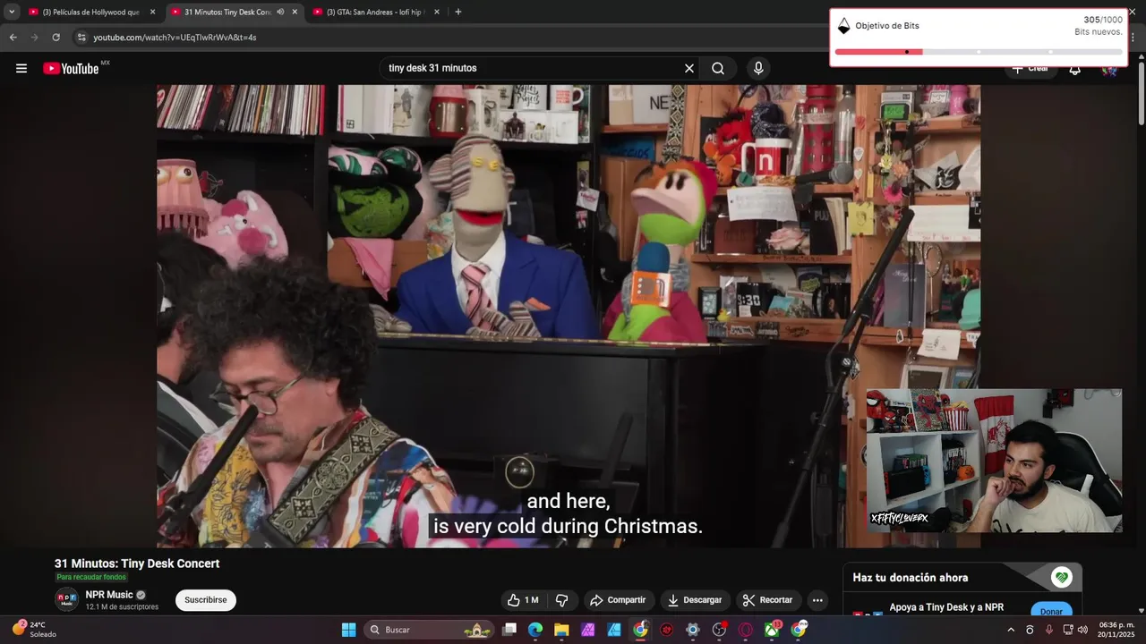Viewport: 1146px width, 644px height.
Task: Like the video (1 M)
Action: coord(523,600)
